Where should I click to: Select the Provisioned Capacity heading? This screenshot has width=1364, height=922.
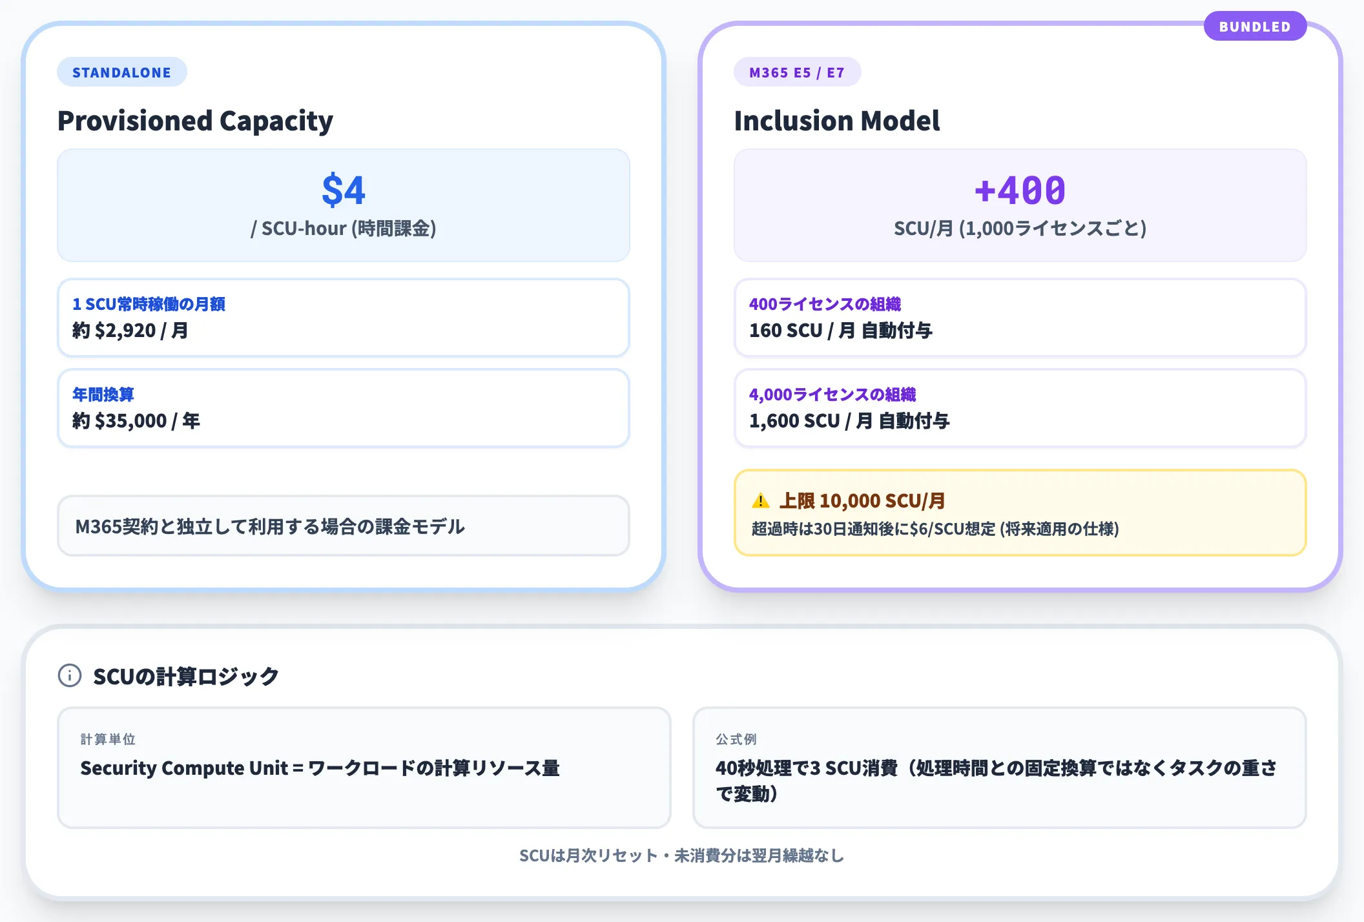pyautogui.click(x=195, y=121)
